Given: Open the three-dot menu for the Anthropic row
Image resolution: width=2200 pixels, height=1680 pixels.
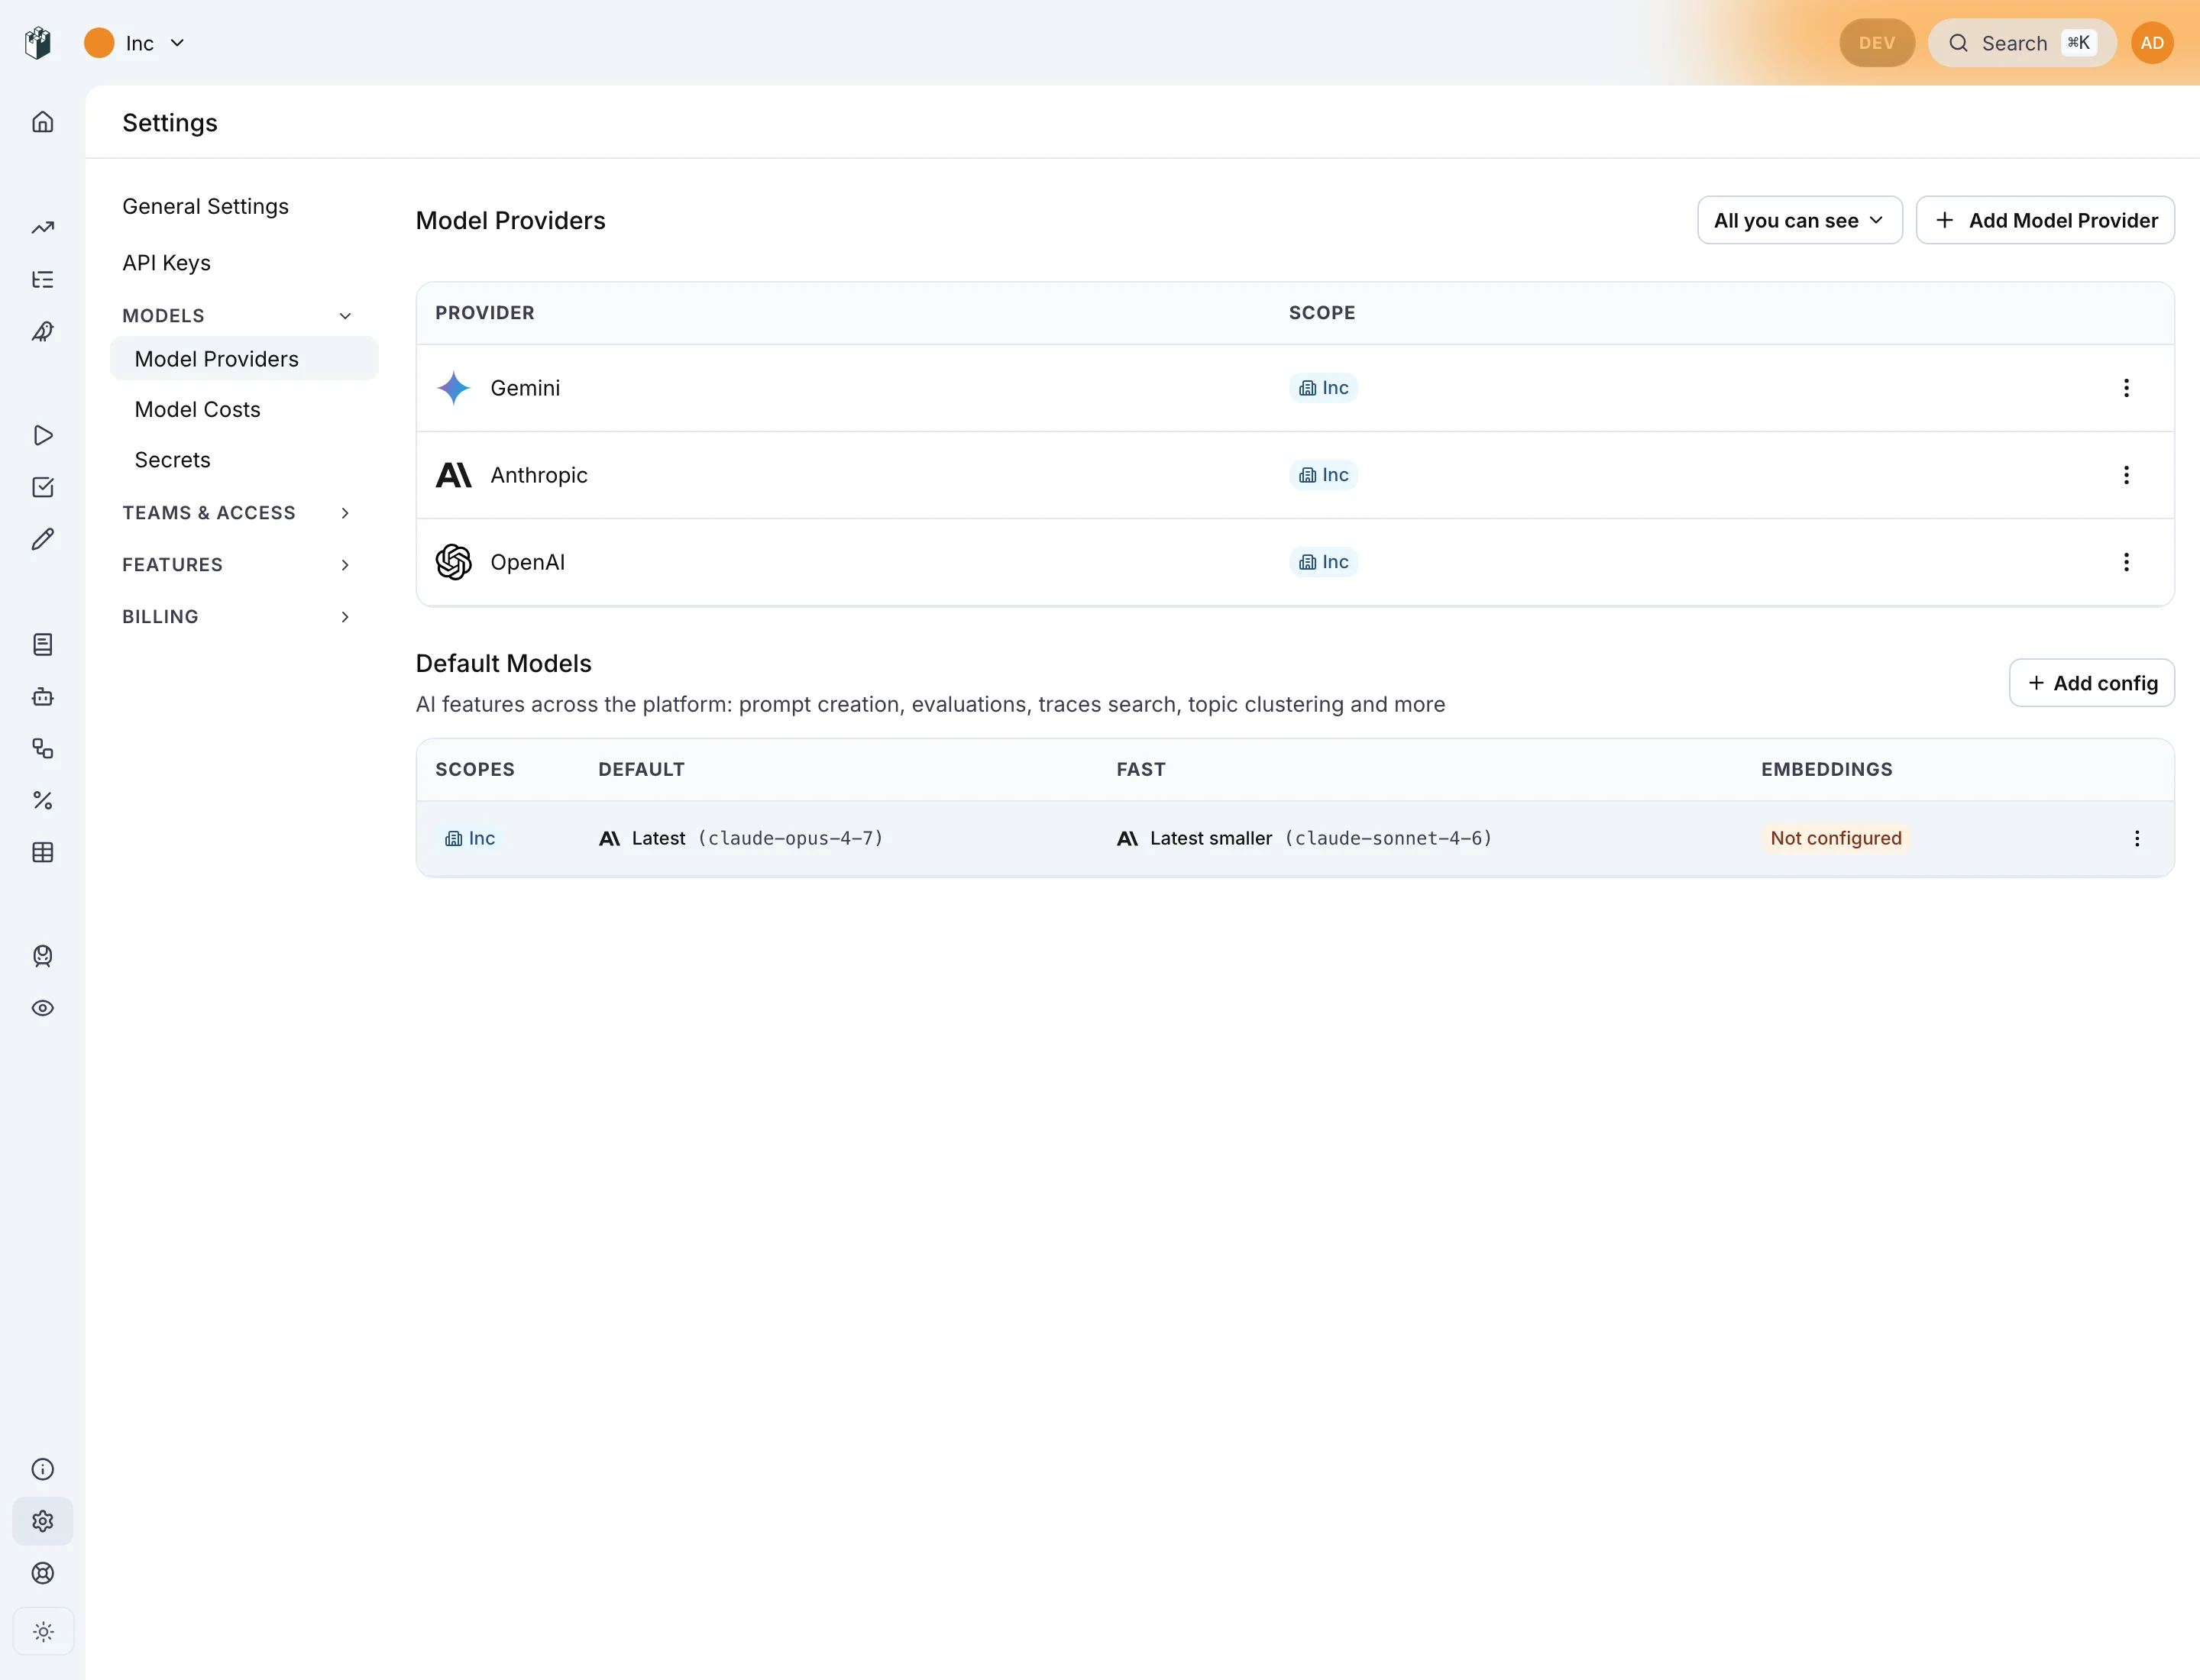Looking at the screenshot, I should [2127, 475].
